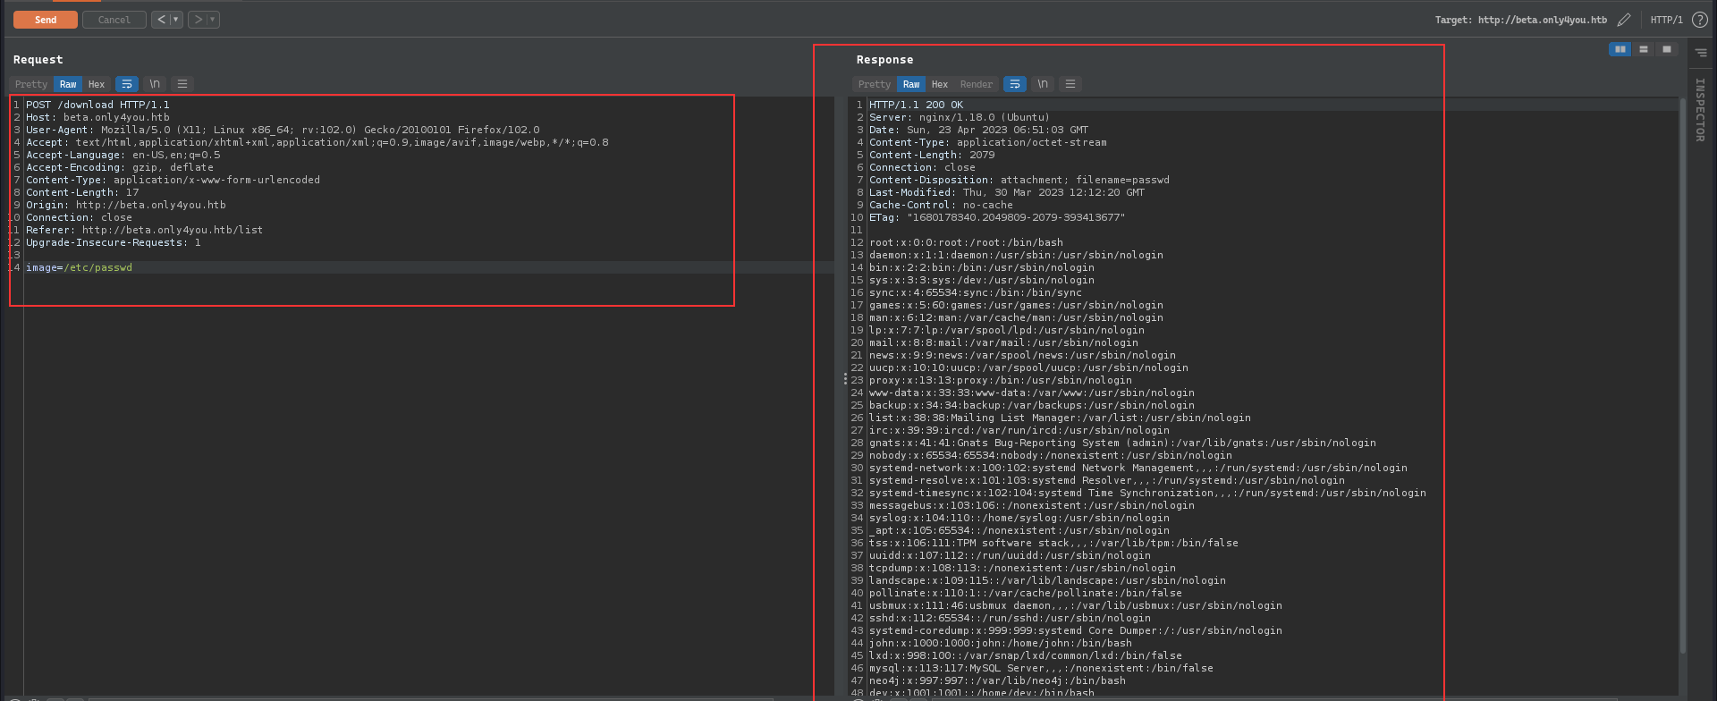Click the neo4j passwd entry line
Screen dimensions: 1717x701
[x=997, y=680]
